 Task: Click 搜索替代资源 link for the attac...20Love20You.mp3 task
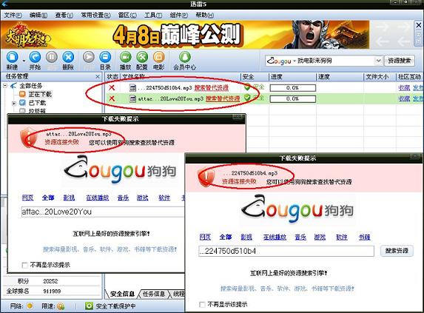(223, 98)
